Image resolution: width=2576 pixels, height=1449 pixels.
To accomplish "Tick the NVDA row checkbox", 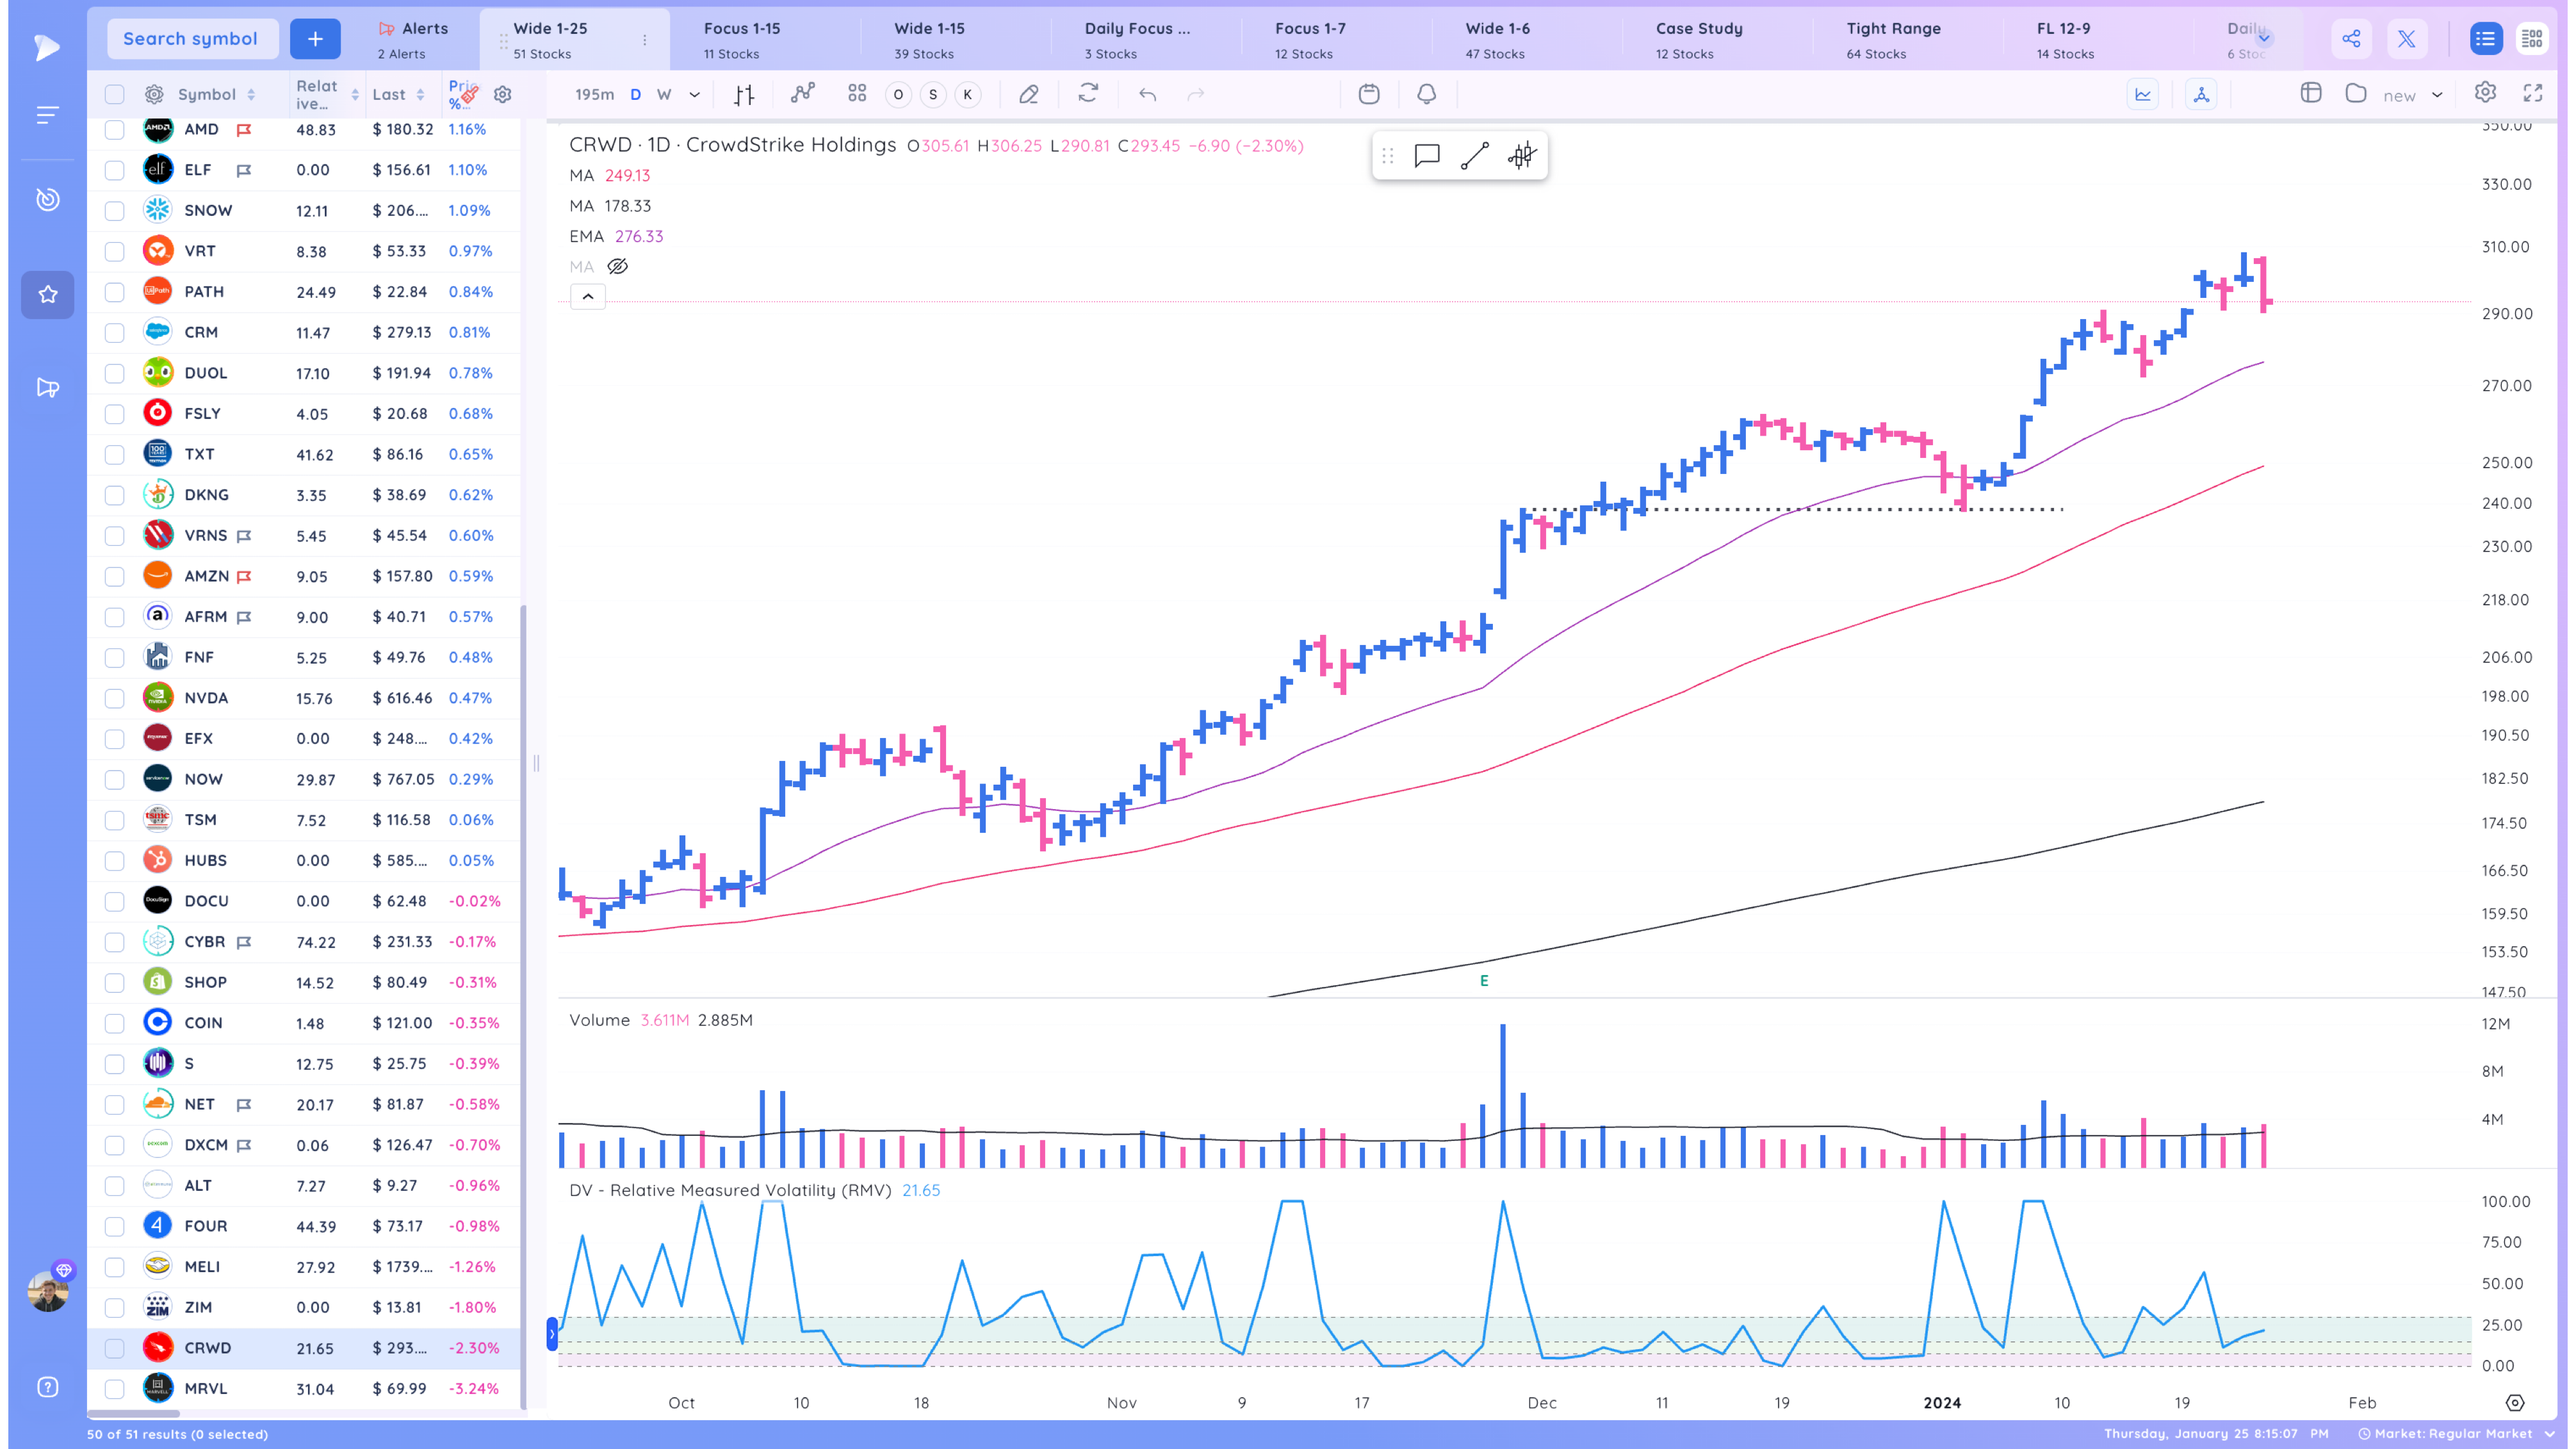I will coord(115,698).
